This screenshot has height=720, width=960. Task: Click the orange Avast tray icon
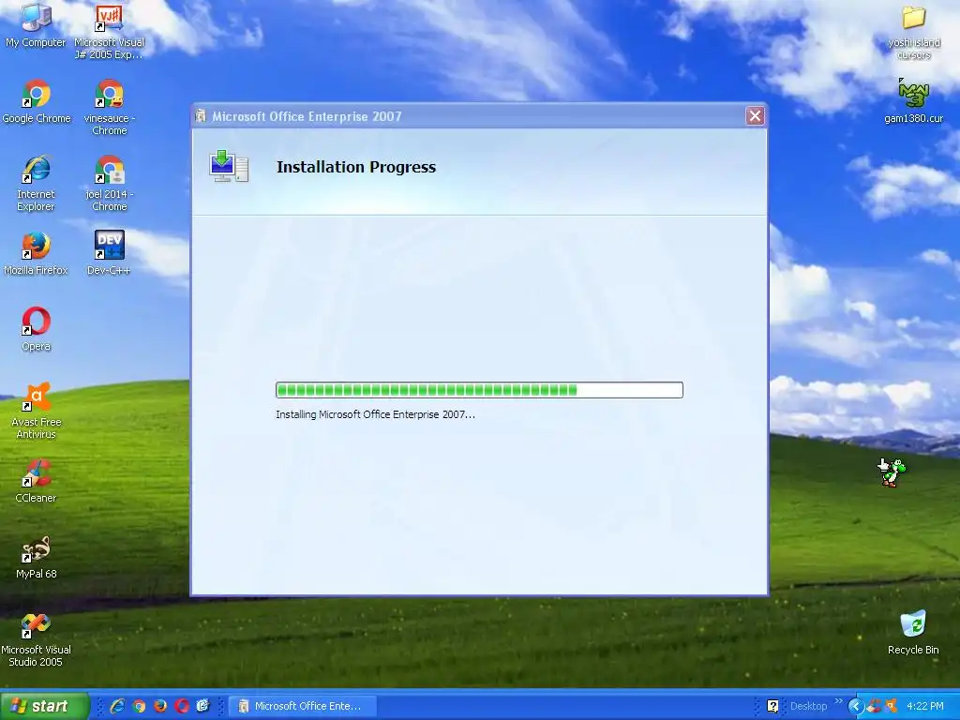point(891,706)
